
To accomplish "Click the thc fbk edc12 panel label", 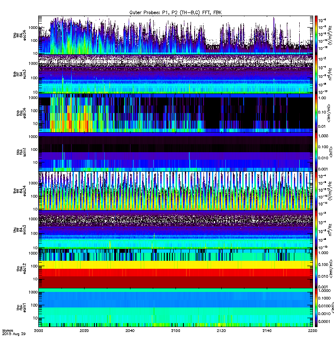I will coord(21,268).
